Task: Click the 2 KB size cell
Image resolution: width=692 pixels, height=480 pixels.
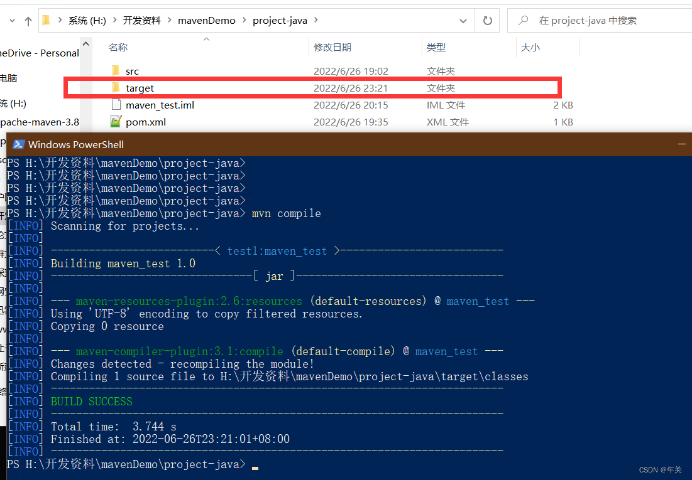Action: click(x=563, y=105)
